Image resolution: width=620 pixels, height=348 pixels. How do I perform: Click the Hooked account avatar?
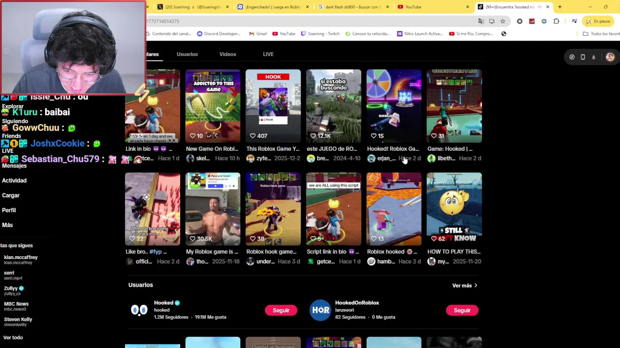point(139,310)
